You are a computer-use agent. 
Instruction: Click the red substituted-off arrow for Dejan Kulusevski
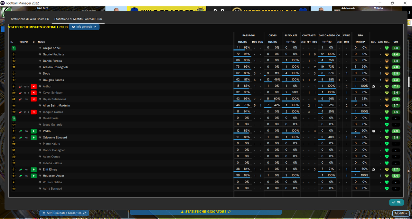click(33, 99)
